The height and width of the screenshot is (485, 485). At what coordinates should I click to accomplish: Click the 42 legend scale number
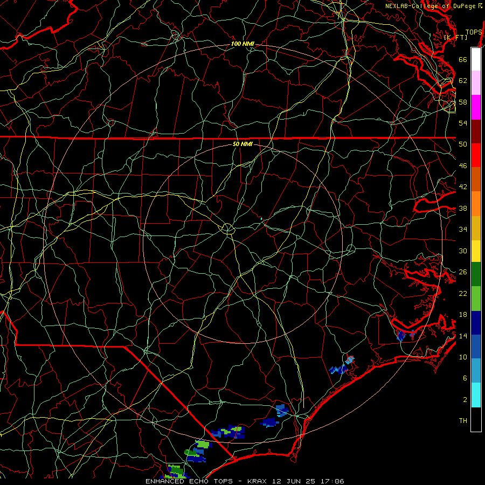[x=463, y=187]
